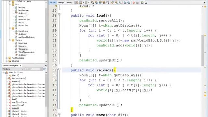The height and width of the screenshot is (117, 208).
Task: Open User.java file
Action: [x=22, y=46]
